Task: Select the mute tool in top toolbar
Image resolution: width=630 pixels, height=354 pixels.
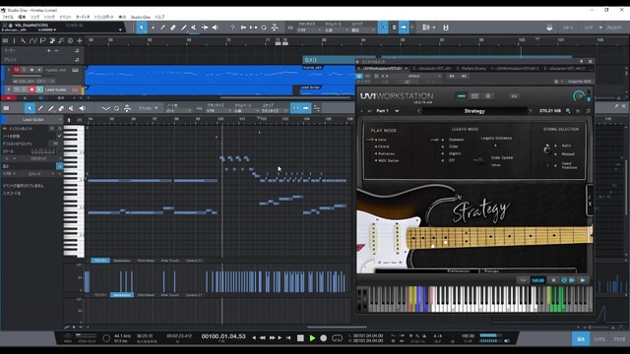Action: (194, 28)
